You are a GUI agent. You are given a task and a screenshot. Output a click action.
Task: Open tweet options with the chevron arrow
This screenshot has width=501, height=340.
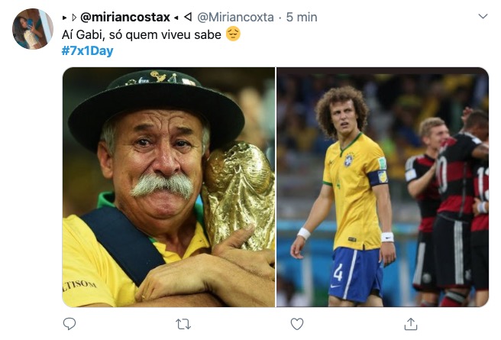(482, 16)
